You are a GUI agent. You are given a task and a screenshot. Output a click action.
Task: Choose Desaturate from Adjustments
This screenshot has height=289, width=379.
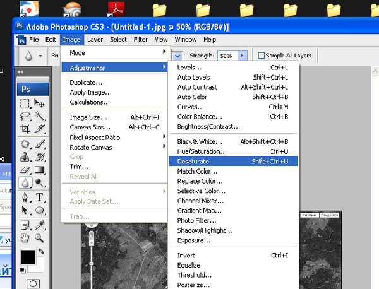(x=233, y=162)
